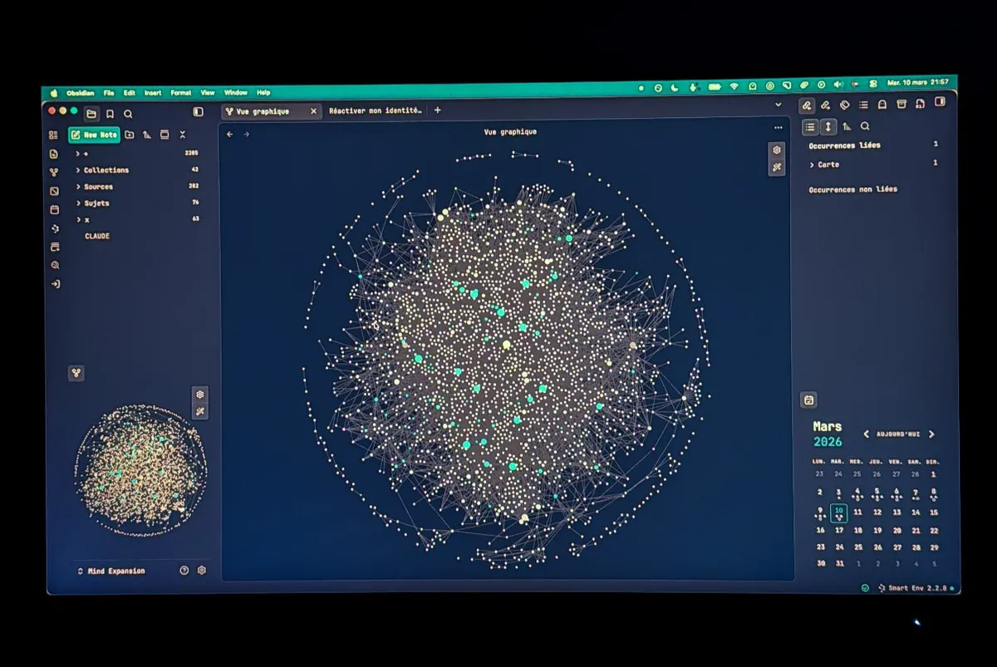Expand the Carte backlink result
Screen dimensions: 997x667
(x=828, y=164)
